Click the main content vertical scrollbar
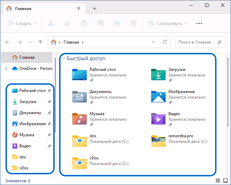 [x=228, y=92]
